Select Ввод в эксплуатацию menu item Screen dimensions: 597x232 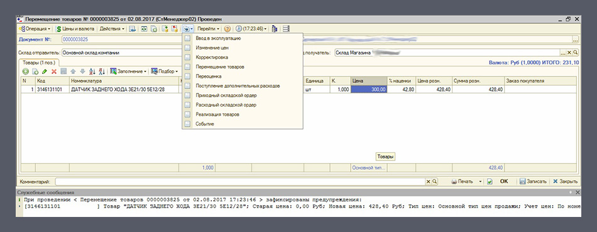coord(243,38)
